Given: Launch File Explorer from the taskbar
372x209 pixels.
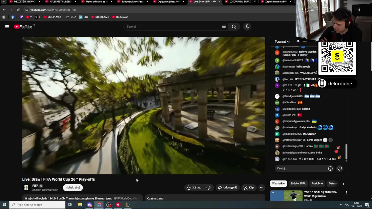Looking at the screenshot, I should [x=80, y=205].
